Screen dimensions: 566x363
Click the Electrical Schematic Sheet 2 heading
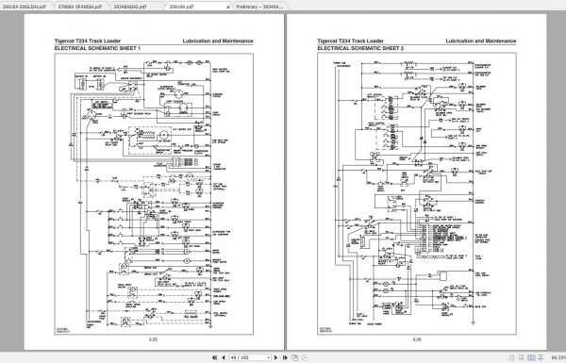(360, 48)
